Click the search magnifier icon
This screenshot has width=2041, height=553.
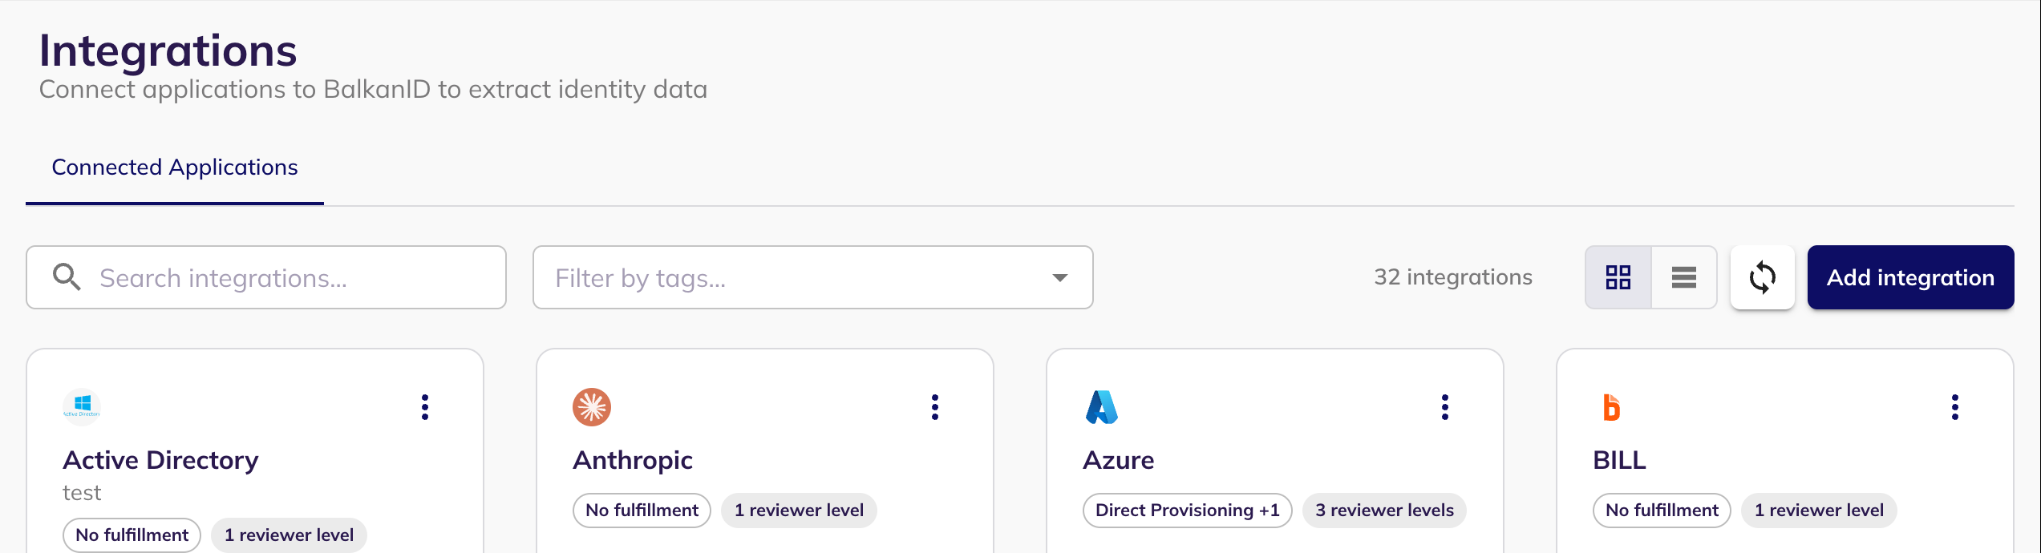click(x=67, y=277)
